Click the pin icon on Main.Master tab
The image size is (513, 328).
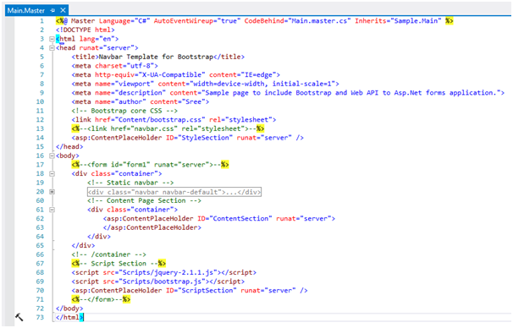pos(52,10)
